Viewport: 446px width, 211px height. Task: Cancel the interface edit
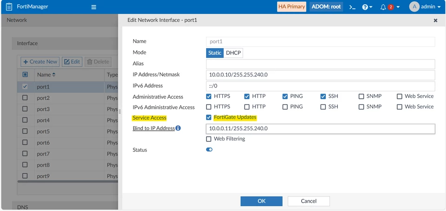click(x=309, y=201)
